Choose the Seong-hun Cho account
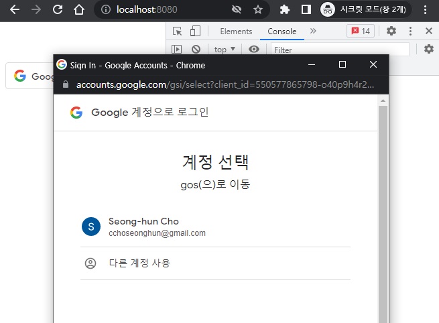 tap(215, 227)
